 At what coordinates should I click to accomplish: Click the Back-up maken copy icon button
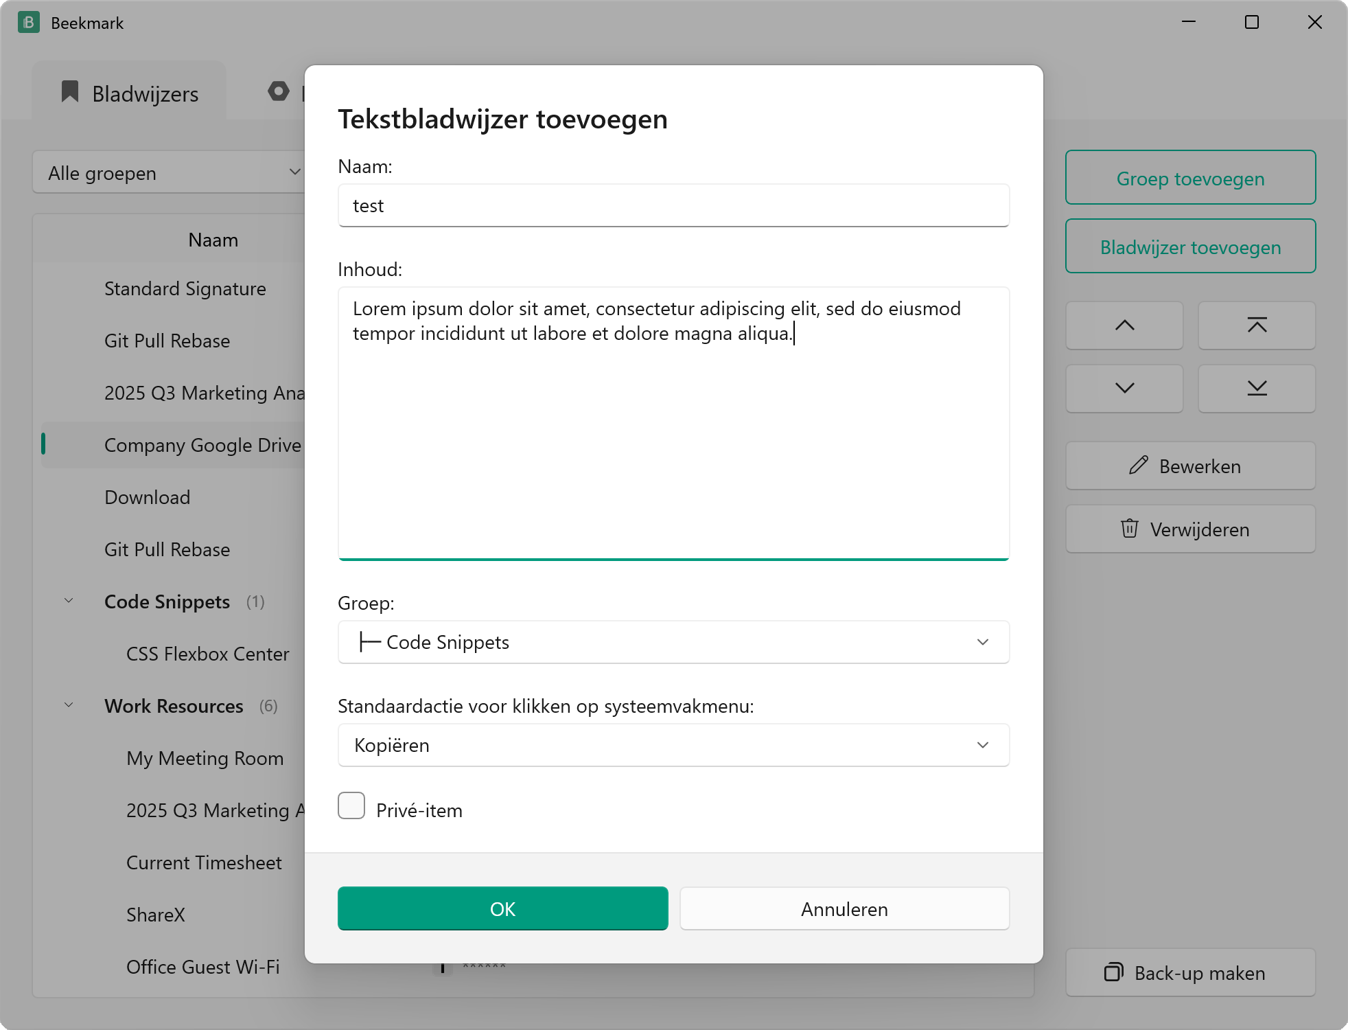click(1190, 973)
